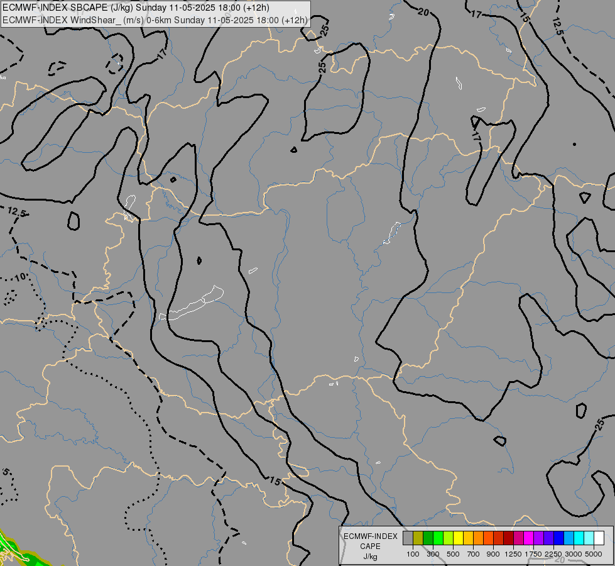
Task: Click the legend value '100'
Action: tap(413, 554)
